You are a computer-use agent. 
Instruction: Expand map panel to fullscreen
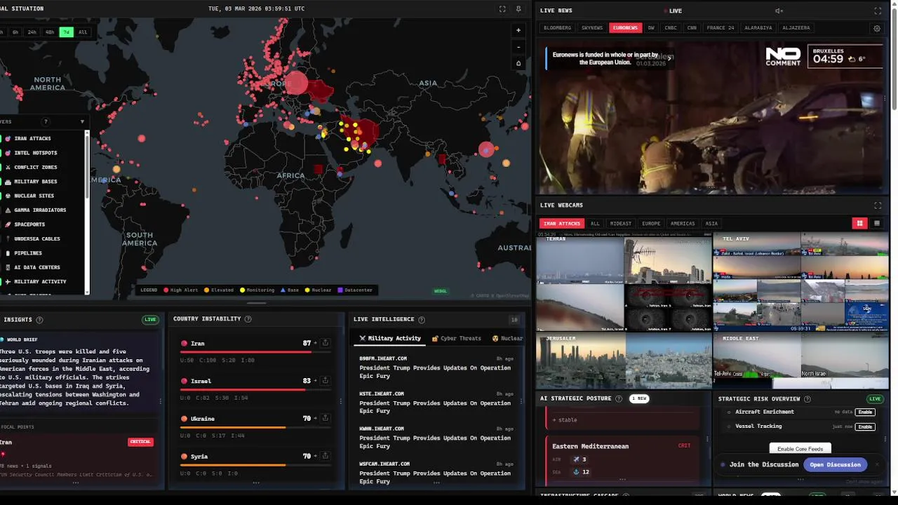click(x=502, y=9)
